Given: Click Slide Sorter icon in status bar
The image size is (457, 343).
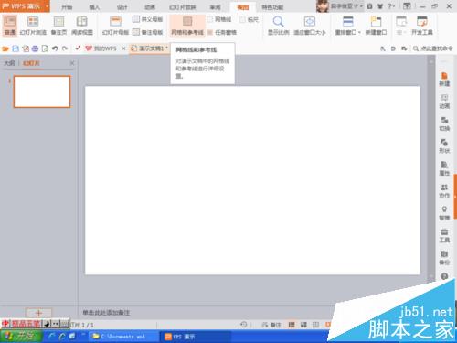Looking at the screenshot, I should click(303, 325).
